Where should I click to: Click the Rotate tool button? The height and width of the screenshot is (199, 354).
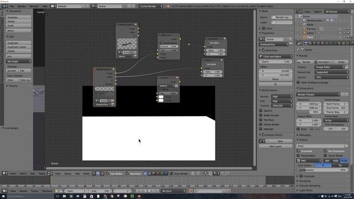click(18, 21)
